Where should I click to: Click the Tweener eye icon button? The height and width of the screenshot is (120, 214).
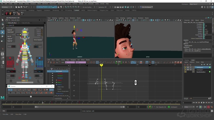[x=51, y=90]
